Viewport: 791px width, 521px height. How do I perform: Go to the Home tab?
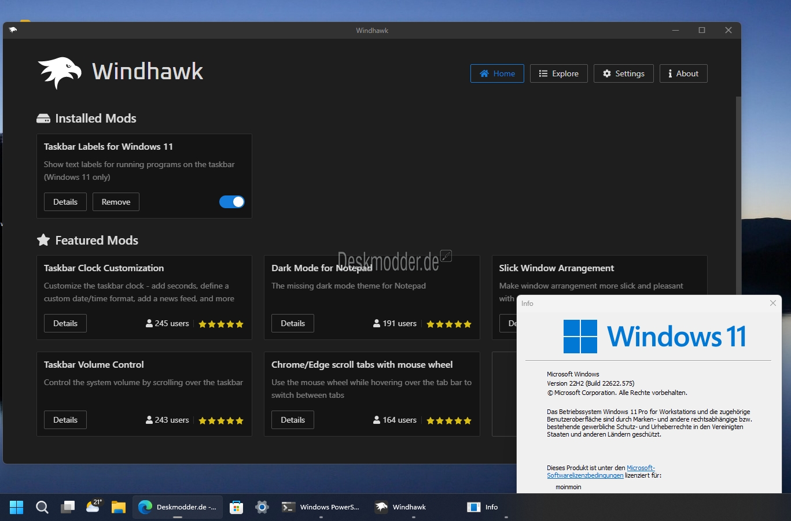click(497, 73)
